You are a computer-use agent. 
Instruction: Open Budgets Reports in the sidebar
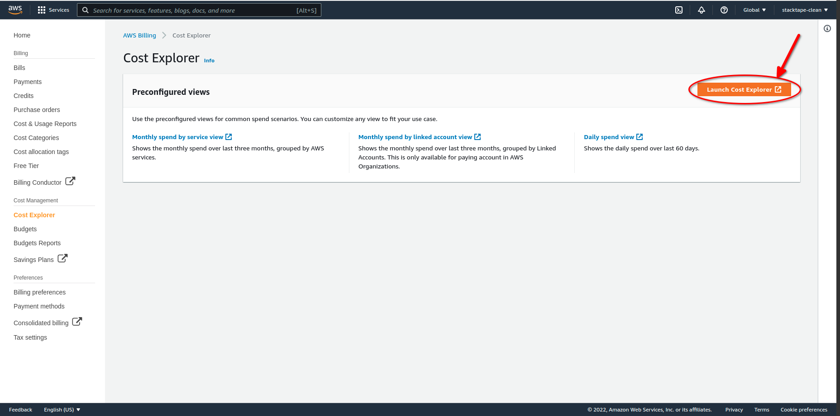tap(37, 243)
